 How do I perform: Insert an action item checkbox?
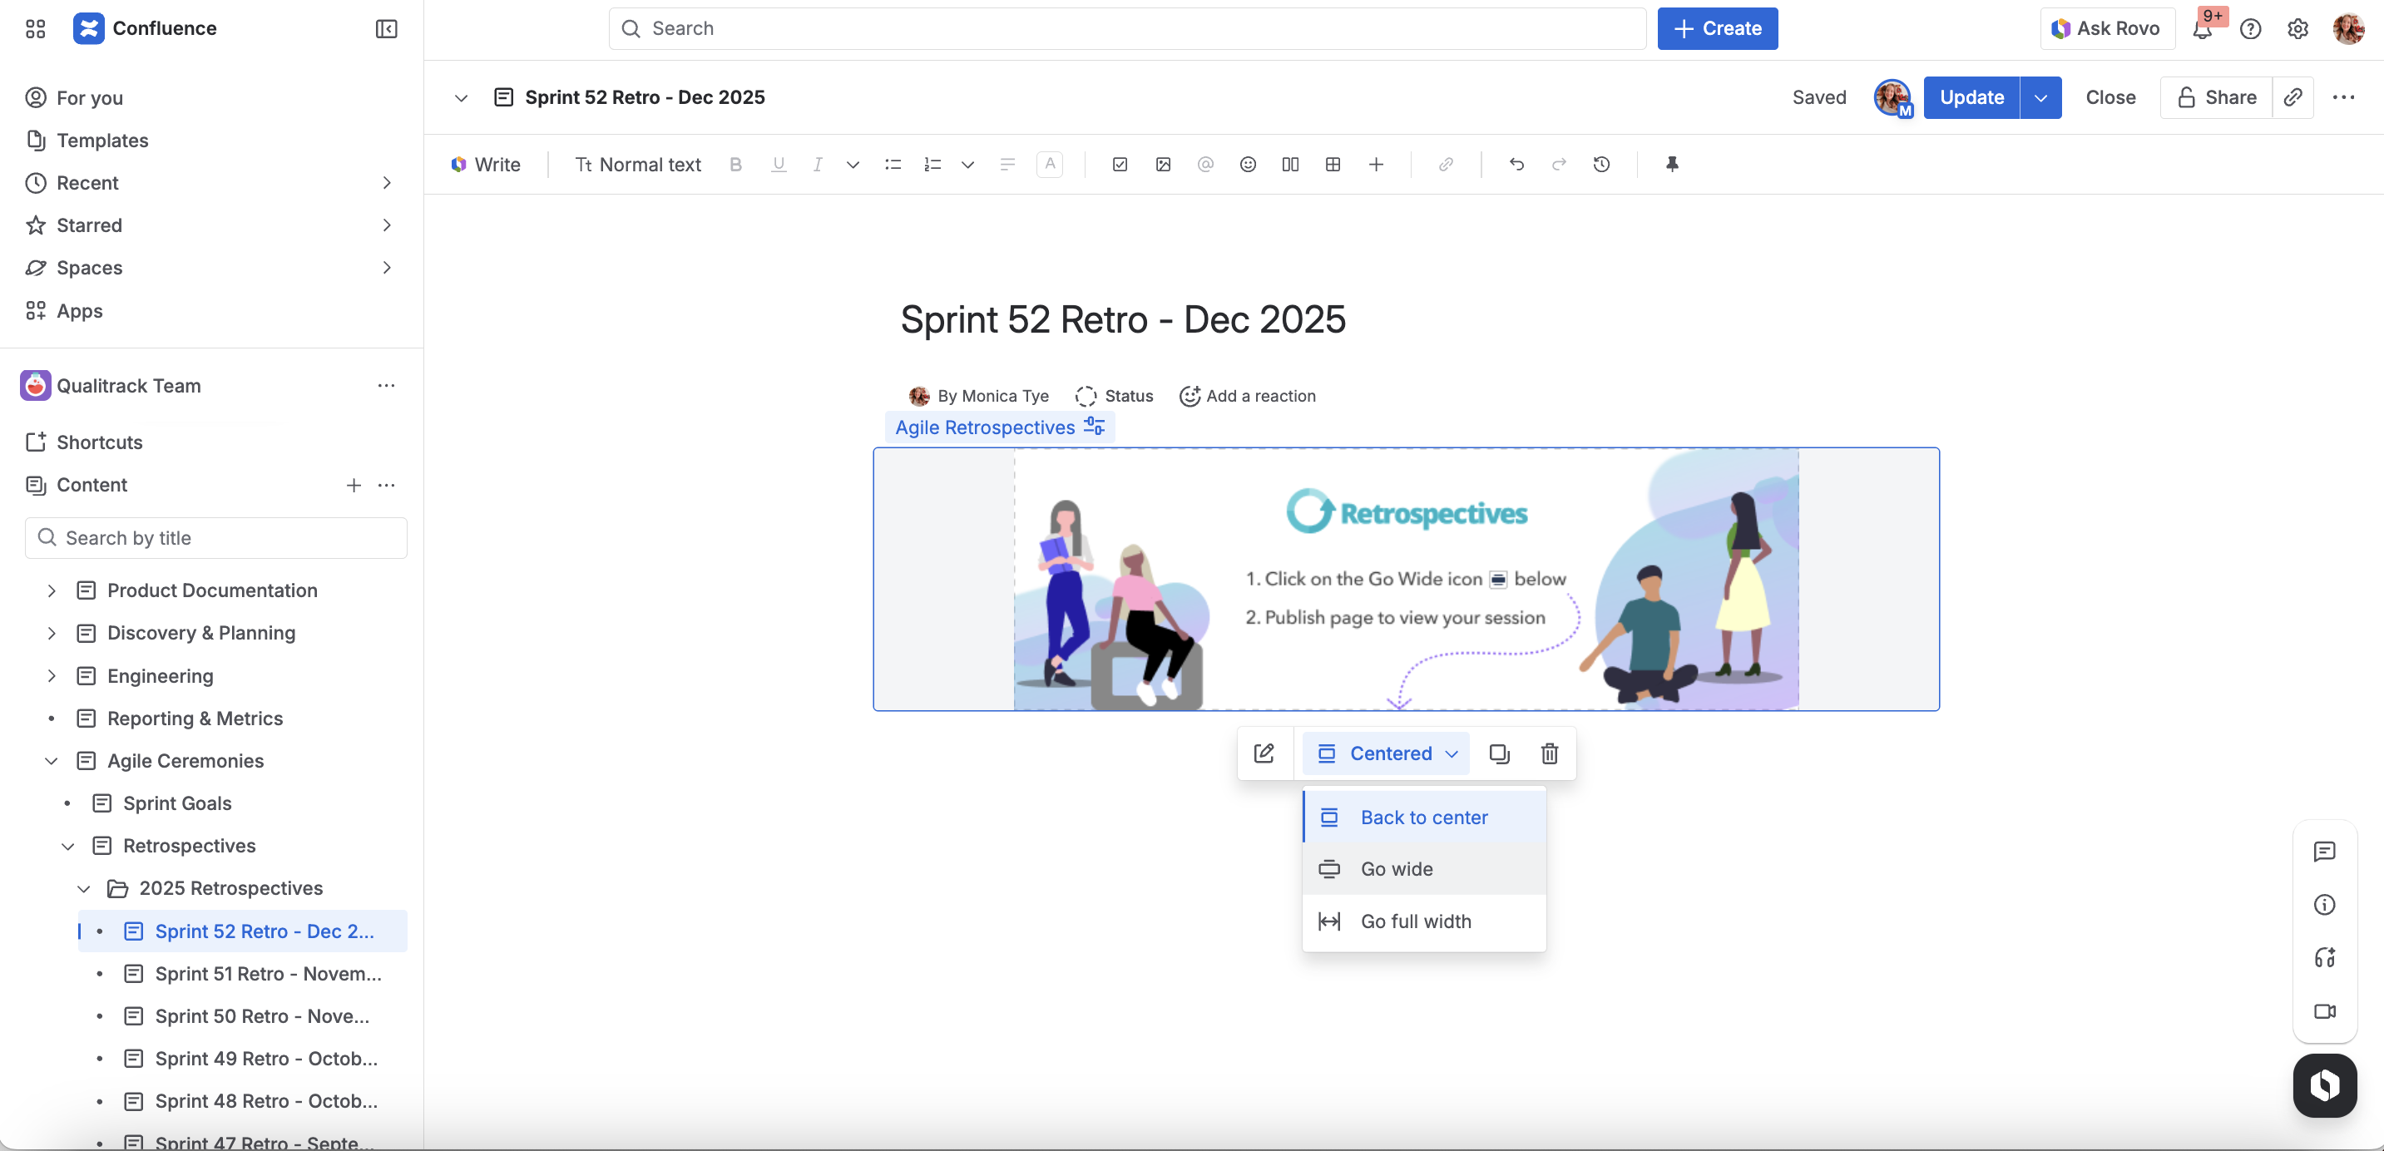1120,165
